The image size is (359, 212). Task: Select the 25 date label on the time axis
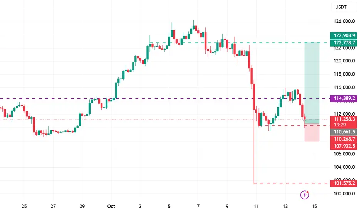(24, 206)
